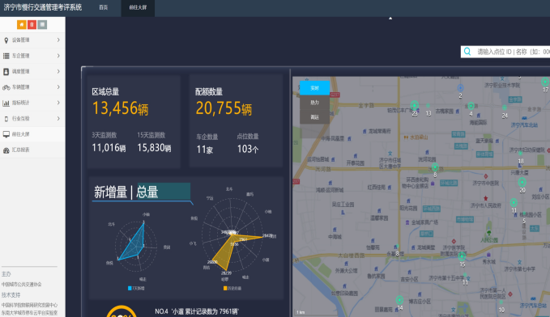Expand the 设备管理 sidebar menu chevron
Image resolution: width=550 pixels, height=317 pixels.
(58, 40)
